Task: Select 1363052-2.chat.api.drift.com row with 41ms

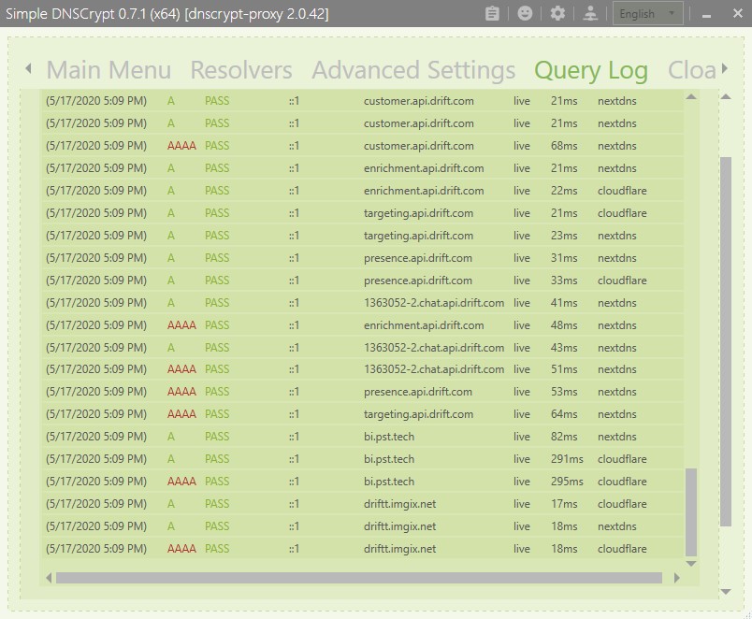Action: [x=363, y=303]
